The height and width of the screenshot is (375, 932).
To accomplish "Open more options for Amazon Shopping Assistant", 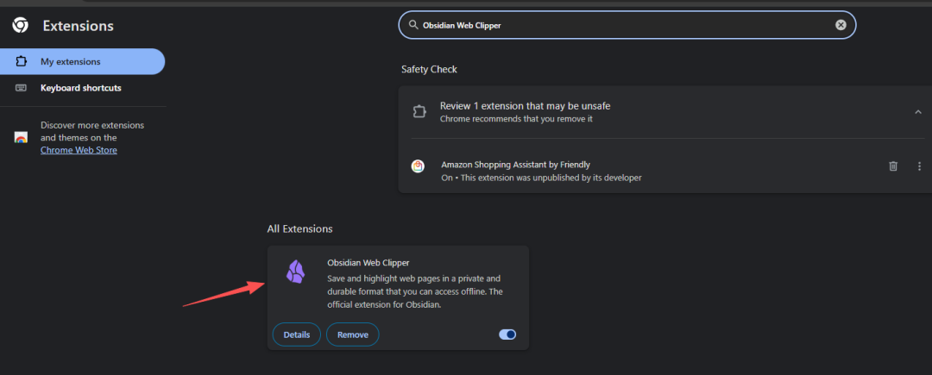I will click(919, 166).
